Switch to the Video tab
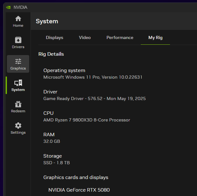 [x=85, y=38]
